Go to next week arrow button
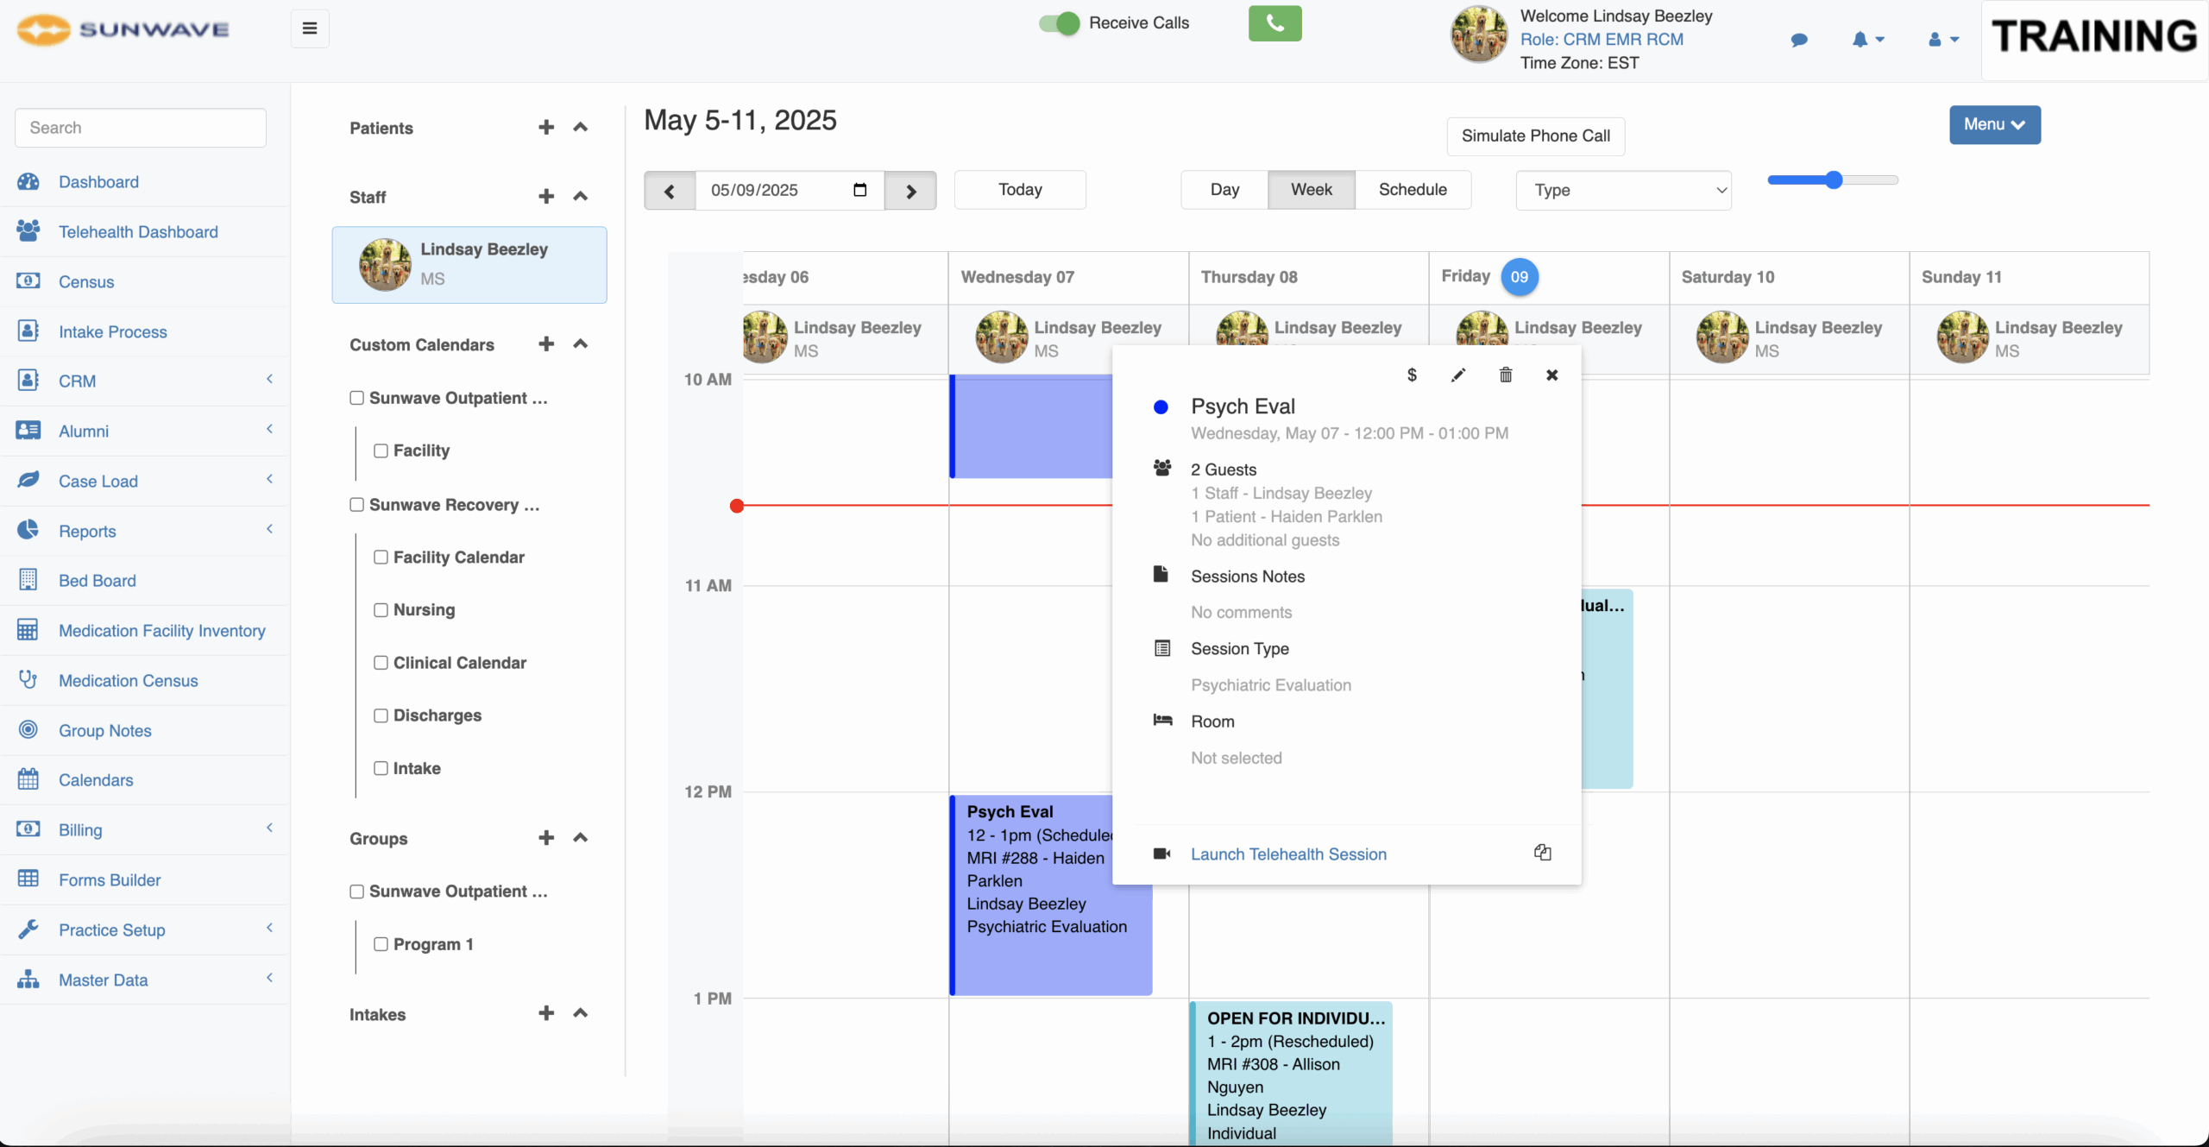 (x=910, y=191)
